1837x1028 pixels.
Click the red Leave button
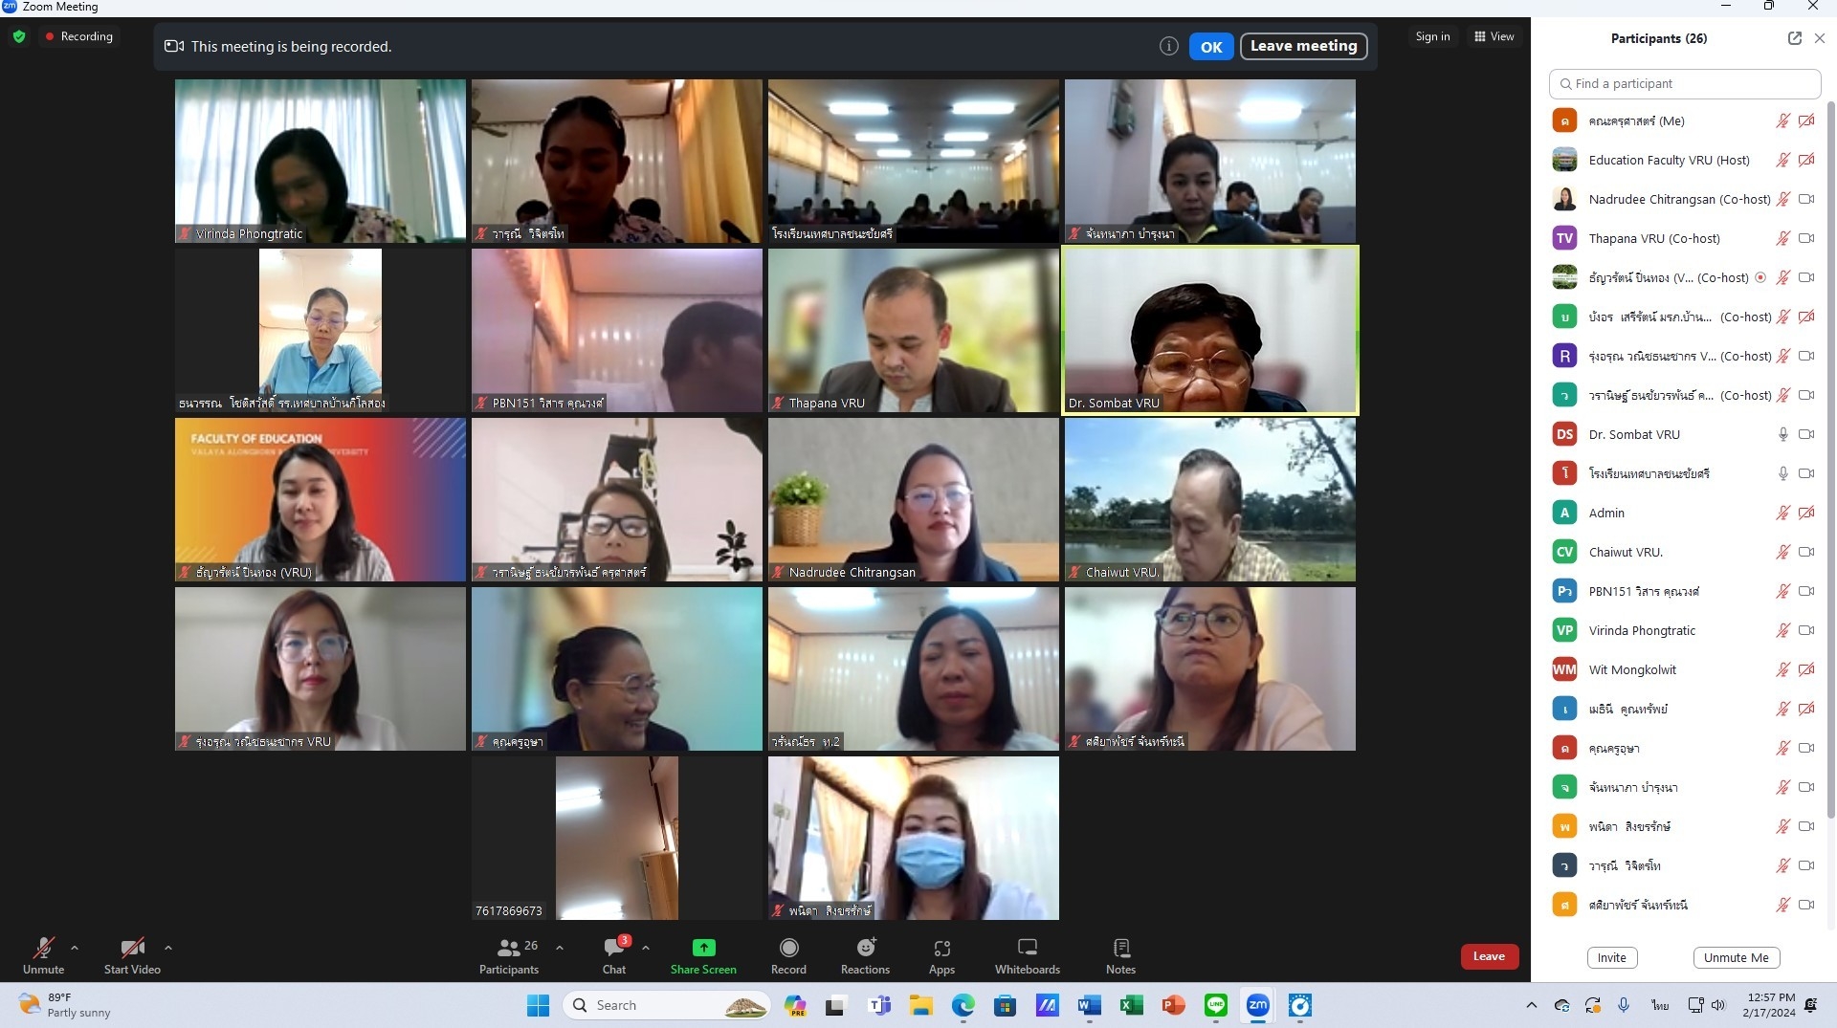[x=1489, y=956]
